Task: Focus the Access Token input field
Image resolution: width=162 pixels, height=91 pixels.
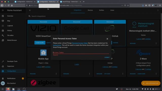Action: pos(81,53)
